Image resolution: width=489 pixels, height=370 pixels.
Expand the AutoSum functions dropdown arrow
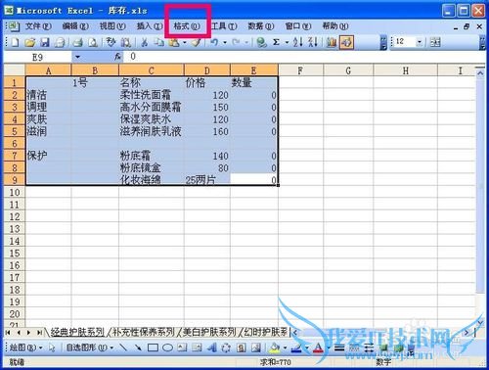[x=287, y=42]
